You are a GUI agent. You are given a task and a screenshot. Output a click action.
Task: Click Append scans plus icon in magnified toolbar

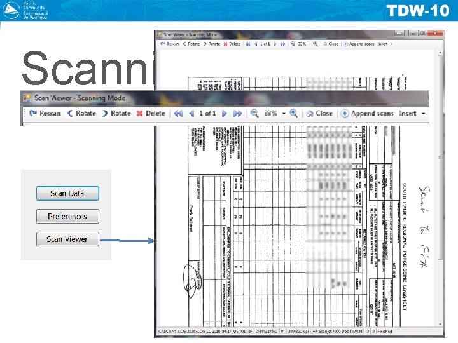coord(345,114)
